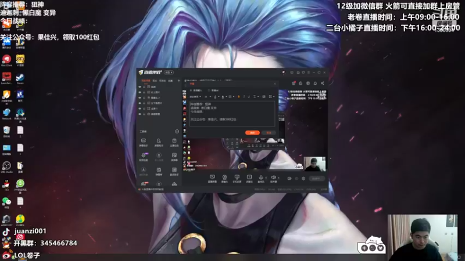Switch to the second scene tab
Image resolution: width=465 pixels, height=261 pixels.
coord(155,81)
